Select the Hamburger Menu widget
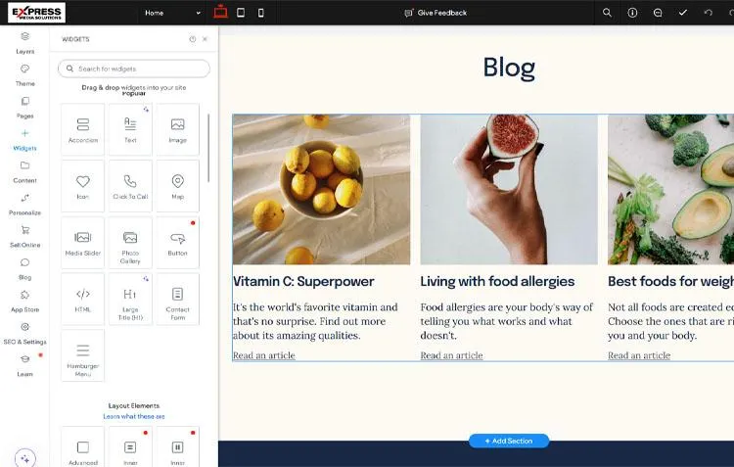Viewport: 734px width, 467px height. [x=83, y=356]
